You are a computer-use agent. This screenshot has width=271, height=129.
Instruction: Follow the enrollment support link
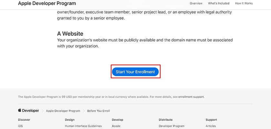(x=191, y=97)
